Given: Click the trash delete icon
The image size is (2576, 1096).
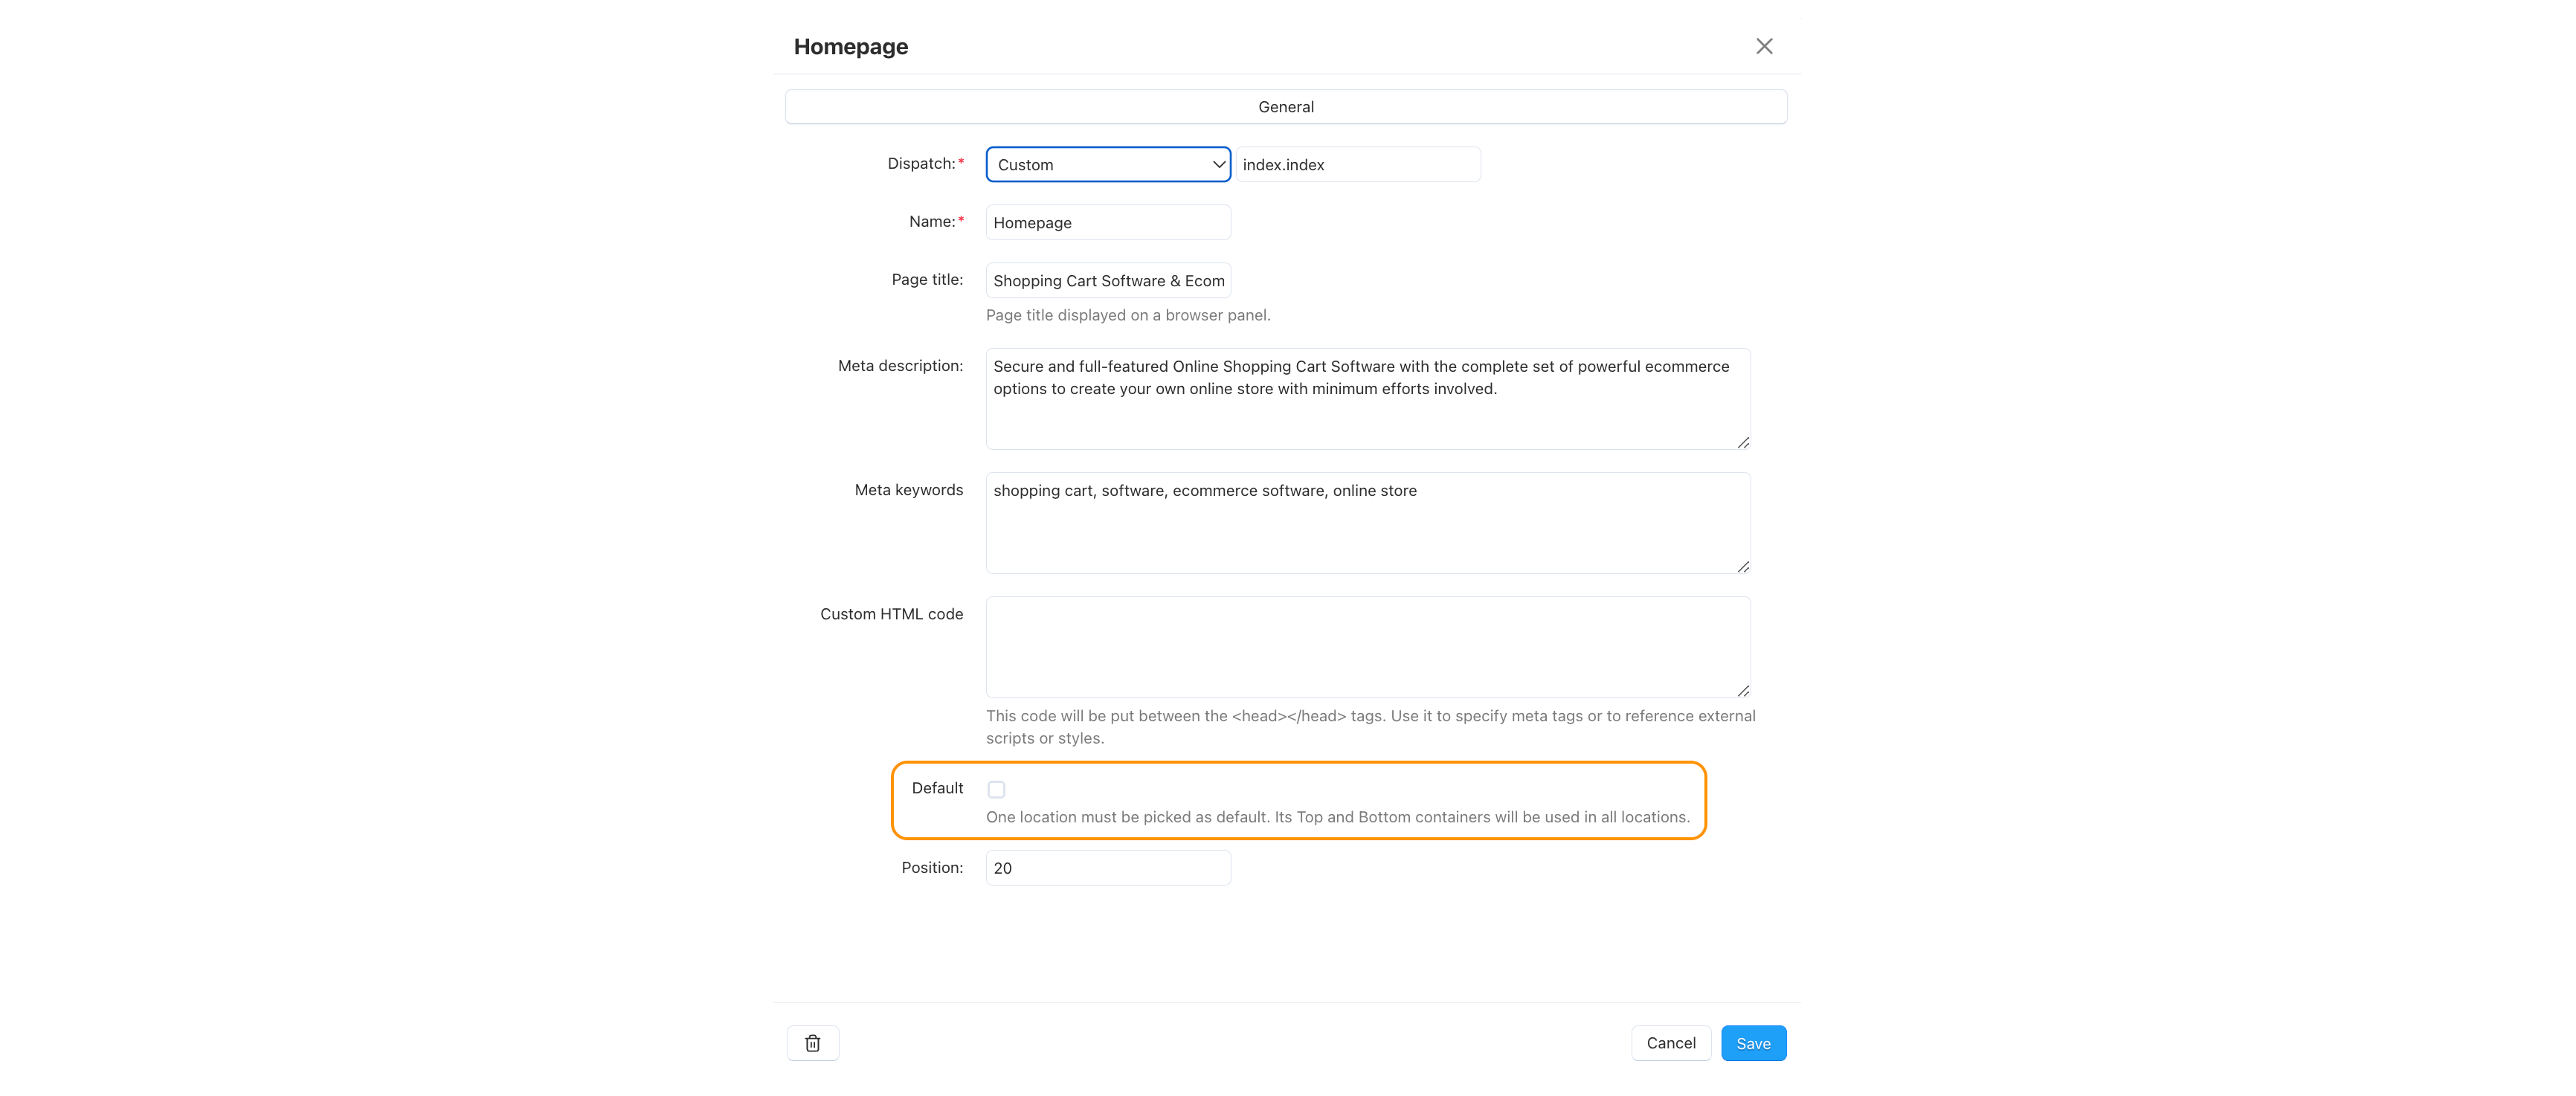Looking at the screenshot, I should pos(812,1043).
